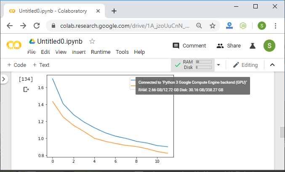The width and height of the screenshot is (285, 172).
Task: Rename the notebook title Untitled0.ipynb
Action: point(60,41)
